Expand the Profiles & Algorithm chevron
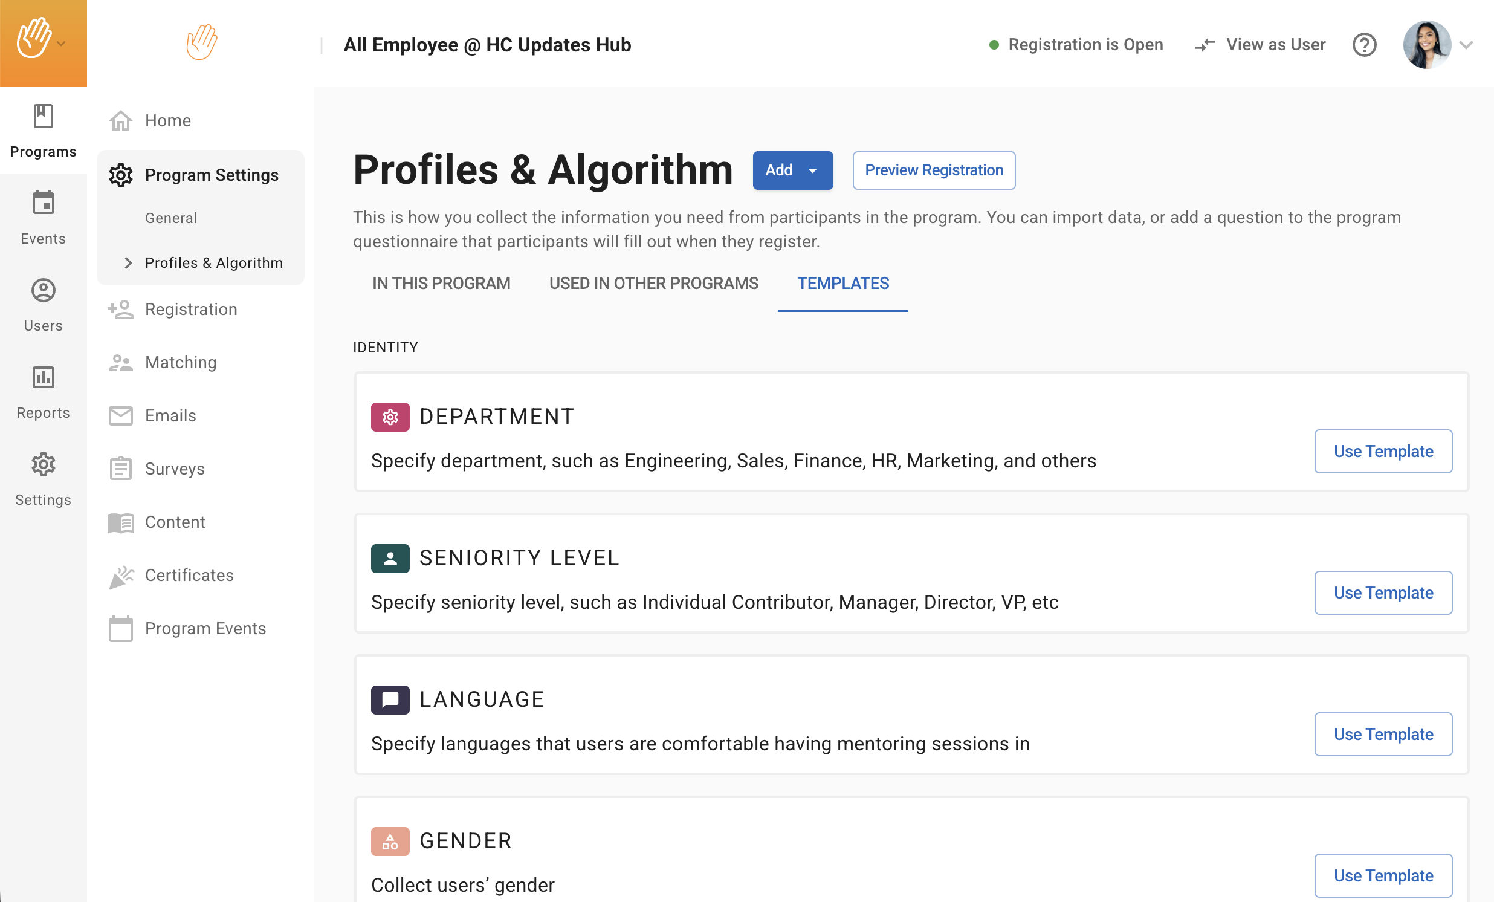Image resolution: width=1494 pixels, height=902 pixels. 128,262
